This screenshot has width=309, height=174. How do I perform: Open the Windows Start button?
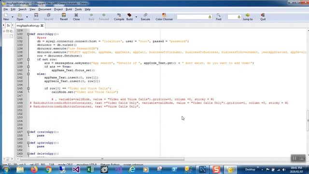(x=6, y=170)
